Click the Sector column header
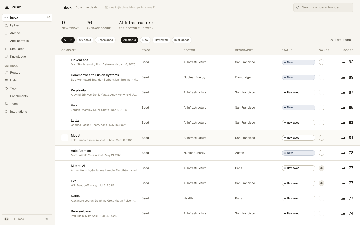 (189, 50)
